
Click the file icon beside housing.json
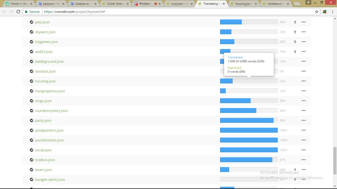tap(32, 81)
